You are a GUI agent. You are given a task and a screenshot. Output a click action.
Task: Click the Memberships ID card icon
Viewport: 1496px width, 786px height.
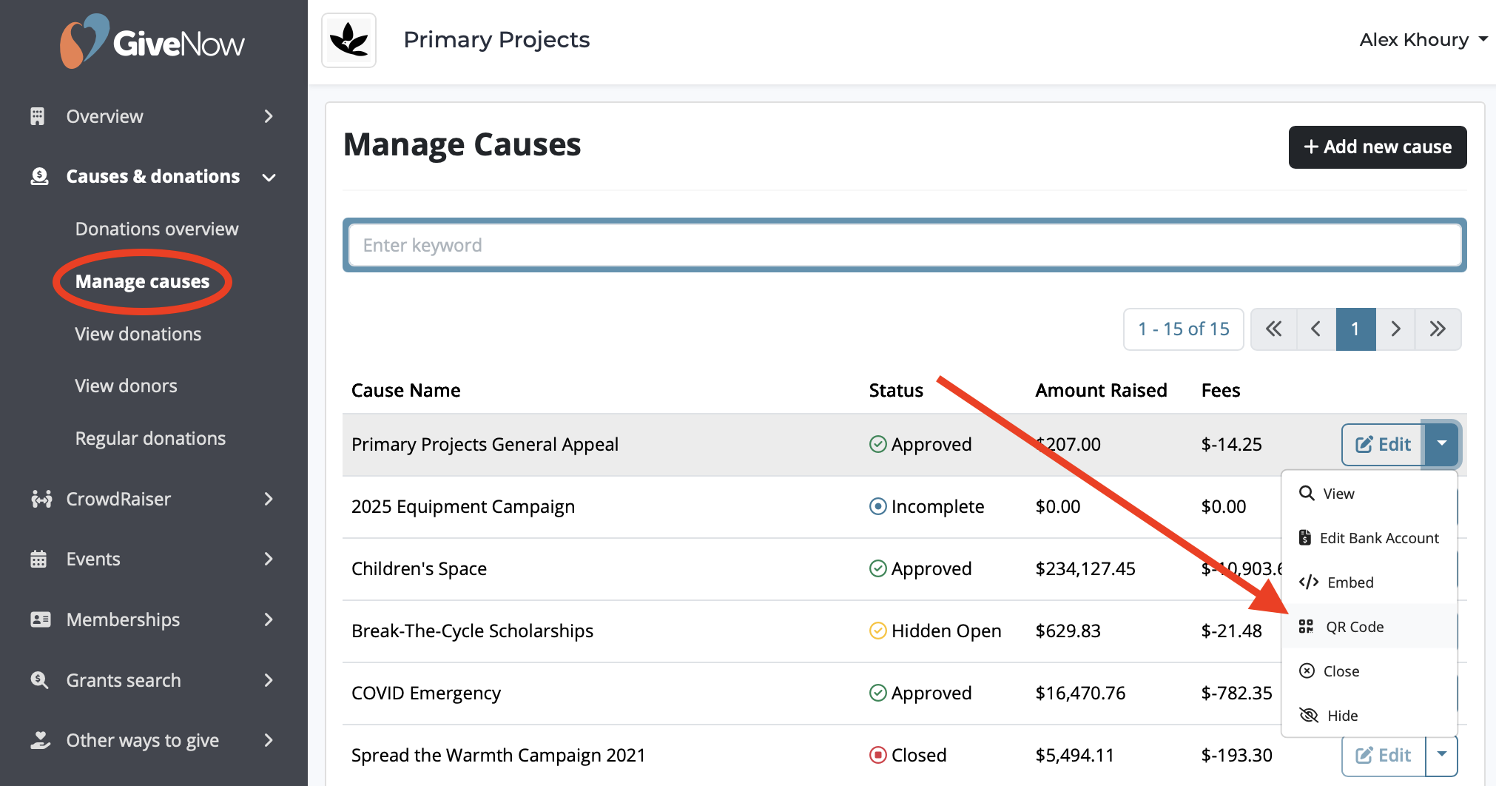41,619
